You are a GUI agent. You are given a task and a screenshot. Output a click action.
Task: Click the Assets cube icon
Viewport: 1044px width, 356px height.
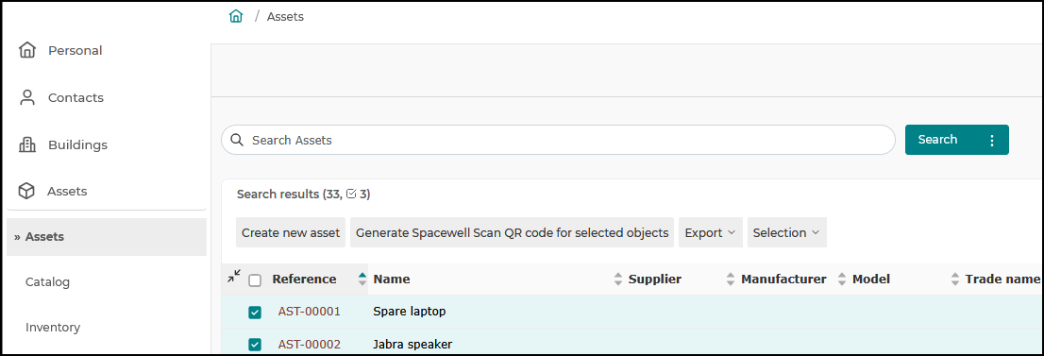point(26,192)
